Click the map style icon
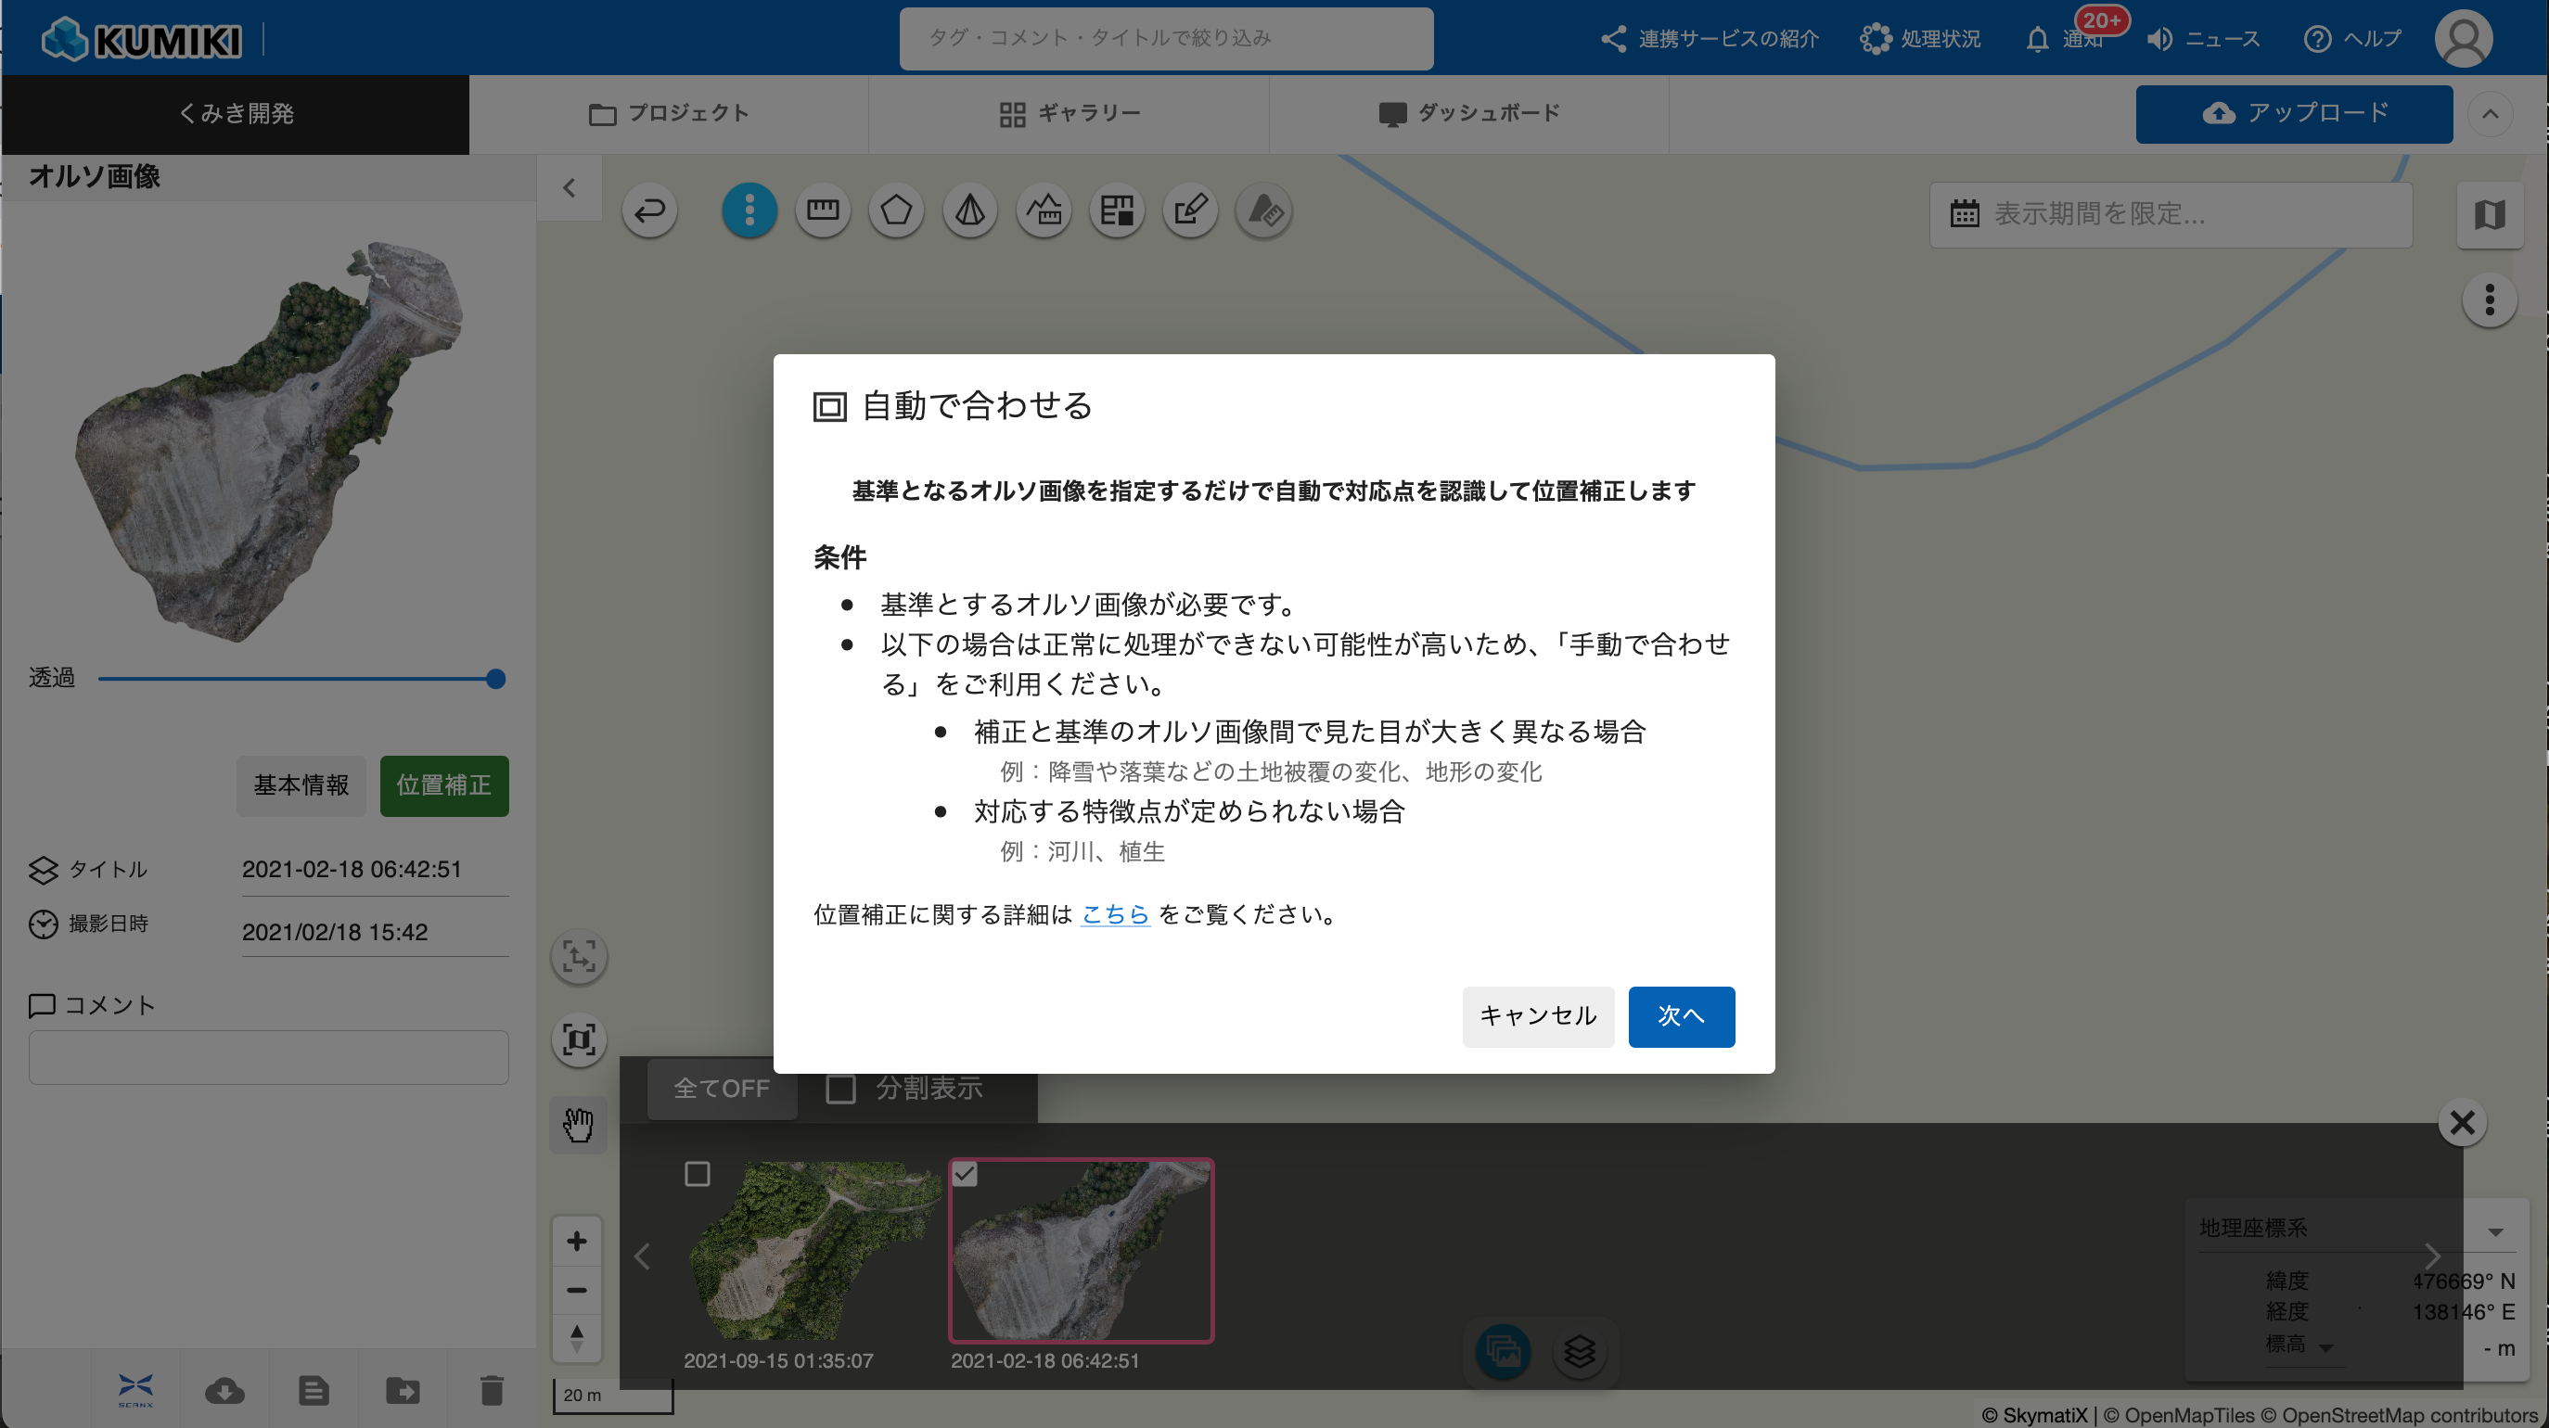This screenshot has height=1428, width=2549. click(x=2490, y=213)
